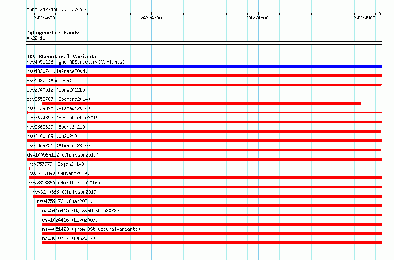Viewport: 394px width, 260px height.
Task: Select the Cytogenetic Bands track title
Action: pyautogui.click(x=53, y=33)
